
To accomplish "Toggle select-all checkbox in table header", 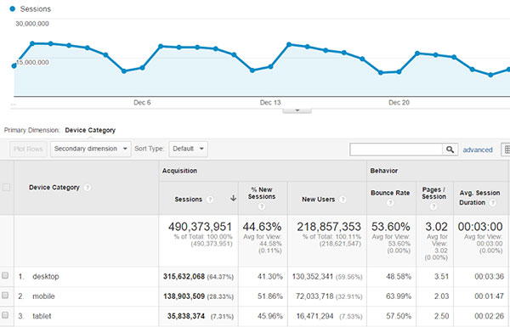I will 6,187.
